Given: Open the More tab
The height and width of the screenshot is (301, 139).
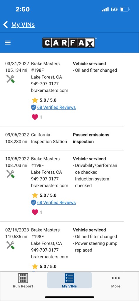Looking at the screenshot, I should tap(116, 282).
